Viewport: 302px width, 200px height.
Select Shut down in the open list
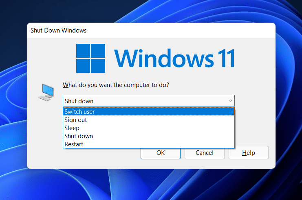[148, 136]
